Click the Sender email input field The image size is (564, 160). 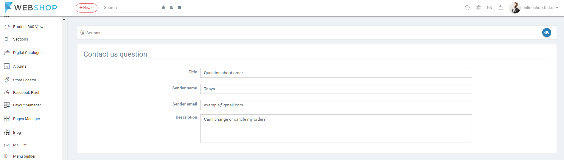pos(336,105)
